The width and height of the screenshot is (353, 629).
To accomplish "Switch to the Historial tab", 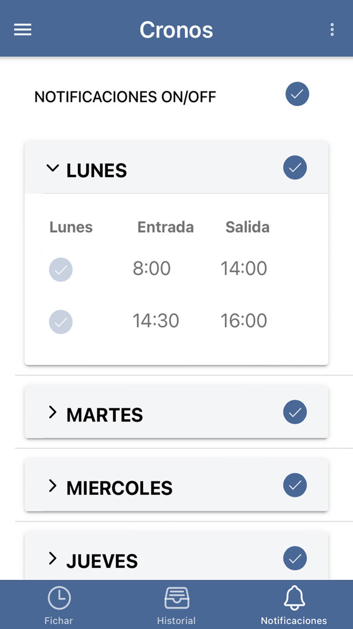I will tap(176, 620).
